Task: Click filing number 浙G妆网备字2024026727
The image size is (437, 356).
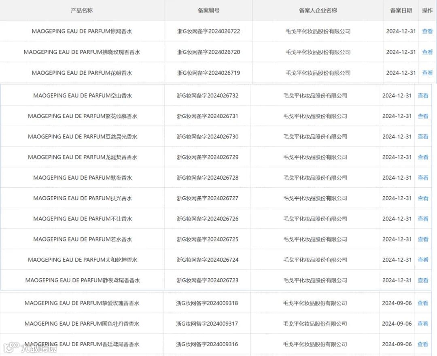Action: [207, 198]
